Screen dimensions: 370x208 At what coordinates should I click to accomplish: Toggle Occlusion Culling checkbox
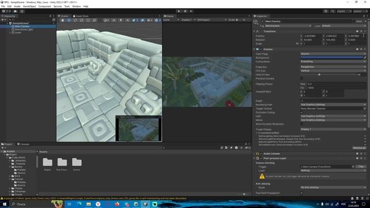(302, 113)
